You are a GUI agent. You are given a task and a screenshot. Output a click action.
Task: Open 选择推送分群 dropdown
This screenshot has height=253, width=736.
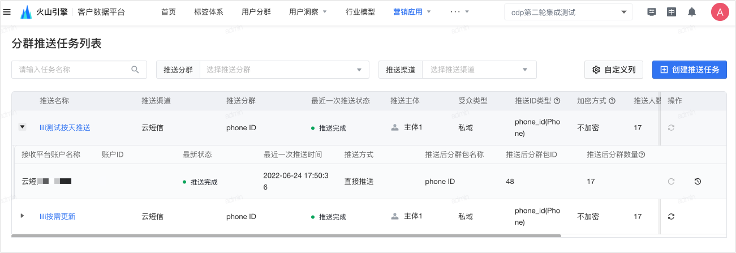point(284,70)
